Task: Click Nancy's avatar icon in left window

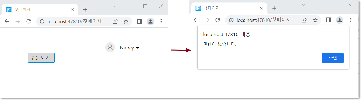Action: coord(110,47)
